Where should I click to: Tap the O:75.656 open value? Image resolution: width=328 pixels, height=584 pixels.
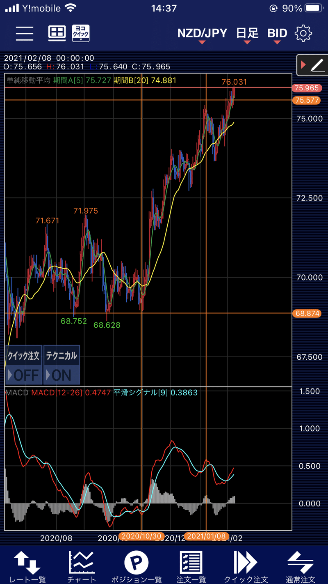pos(23,67)
